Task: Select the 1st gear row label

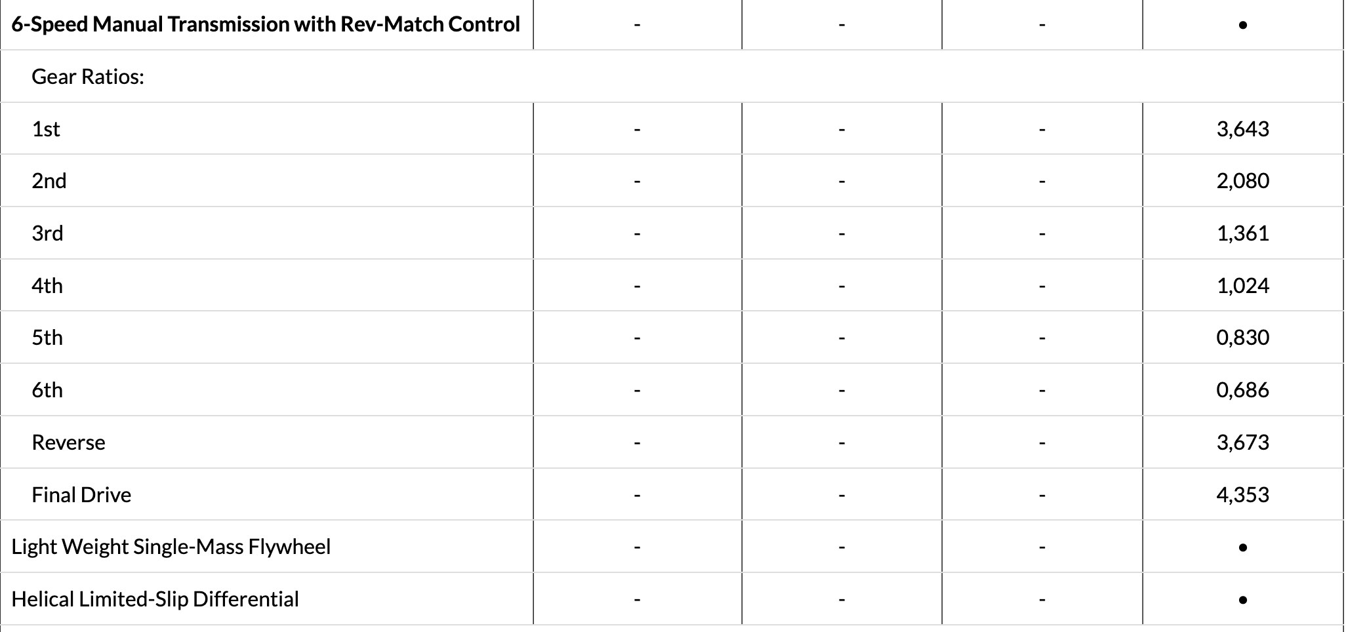Action: 45,129
